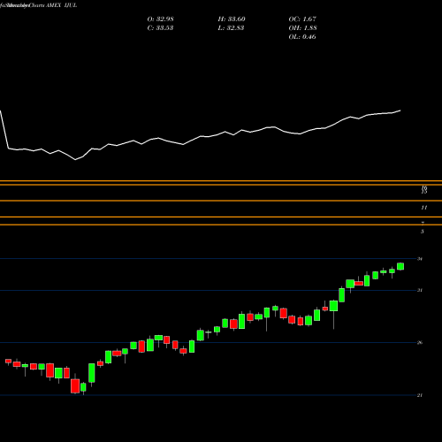Viewport: 442px width, 442px height.
Task: Click the right end of the white line chart
Action: click(x=400, y=110)
